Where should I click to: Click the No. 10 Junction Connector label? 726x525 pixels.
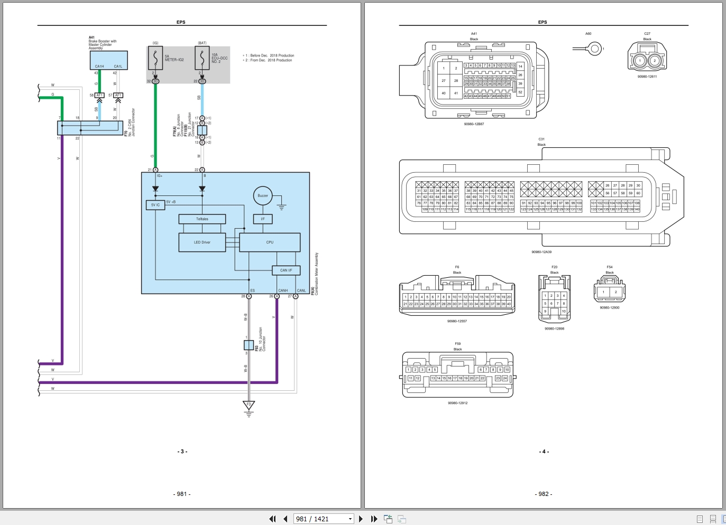[262, 339]
